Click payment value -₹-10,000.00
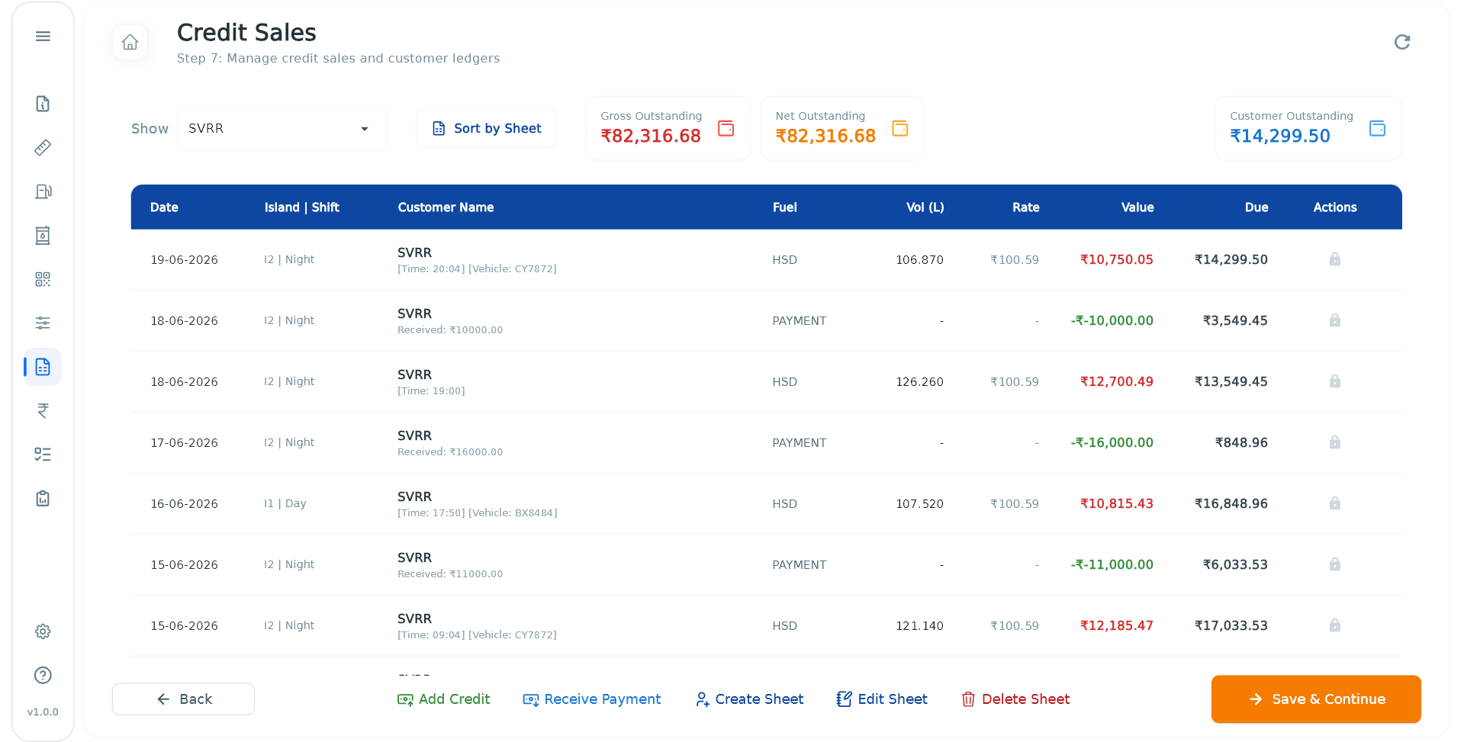 [x=1112, y=321]
